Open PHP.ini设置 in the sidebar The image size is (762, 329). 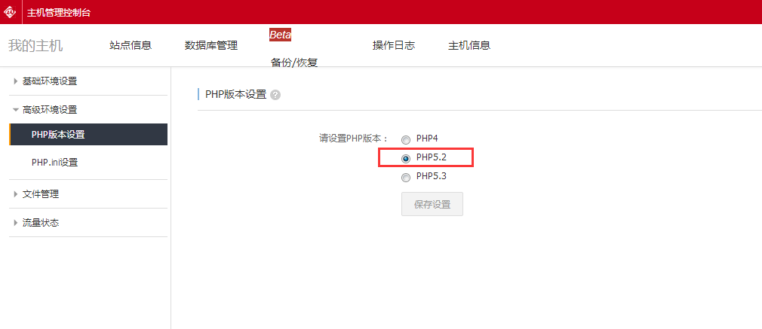(54, 163)
